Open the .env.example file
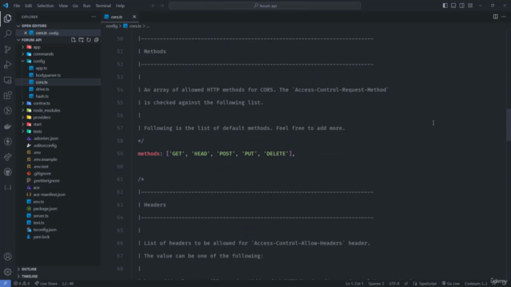511x287 pixels. (45, 159)
